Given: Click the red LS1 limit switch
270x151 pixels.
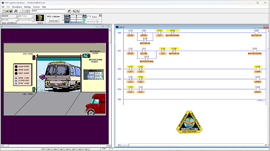Looking at the screenshot, I should 34,57.
